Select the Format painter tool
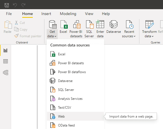Screen dimensions: 163x129 point(28,36)
